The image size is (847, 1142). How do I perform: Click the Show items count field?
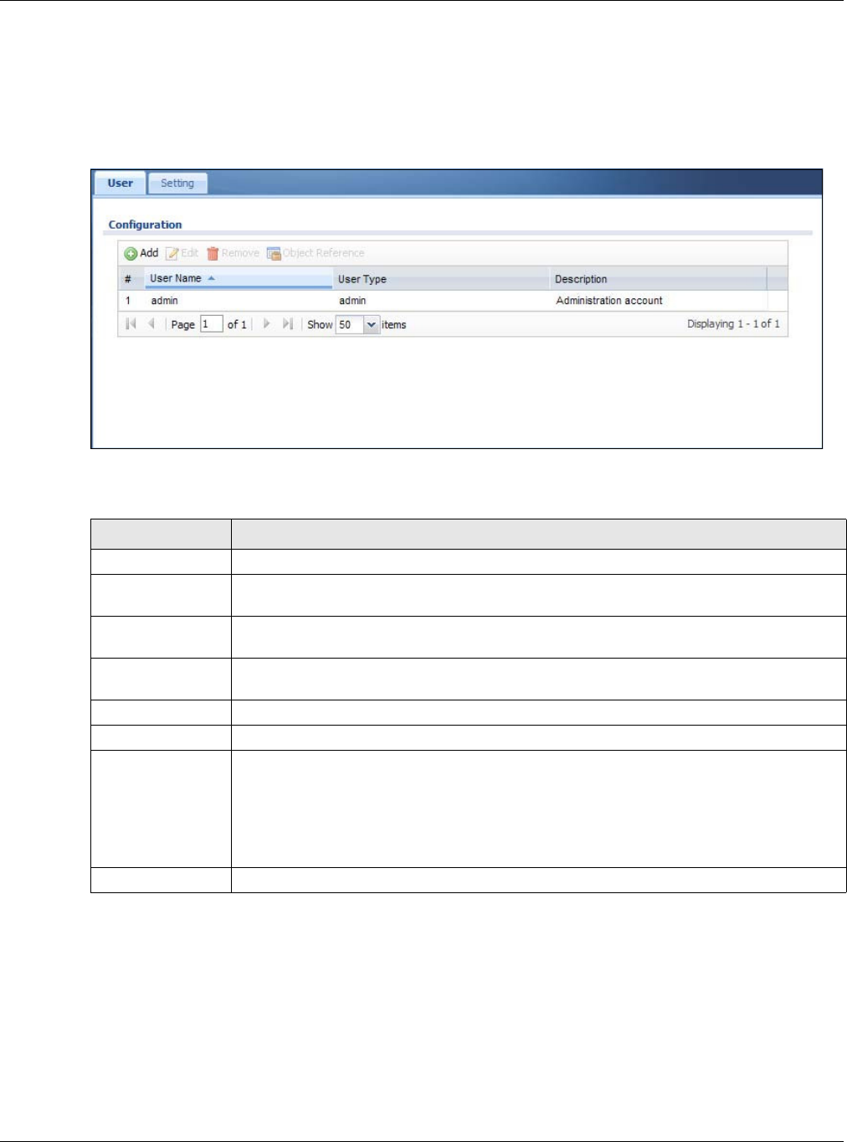coord(350,325)
